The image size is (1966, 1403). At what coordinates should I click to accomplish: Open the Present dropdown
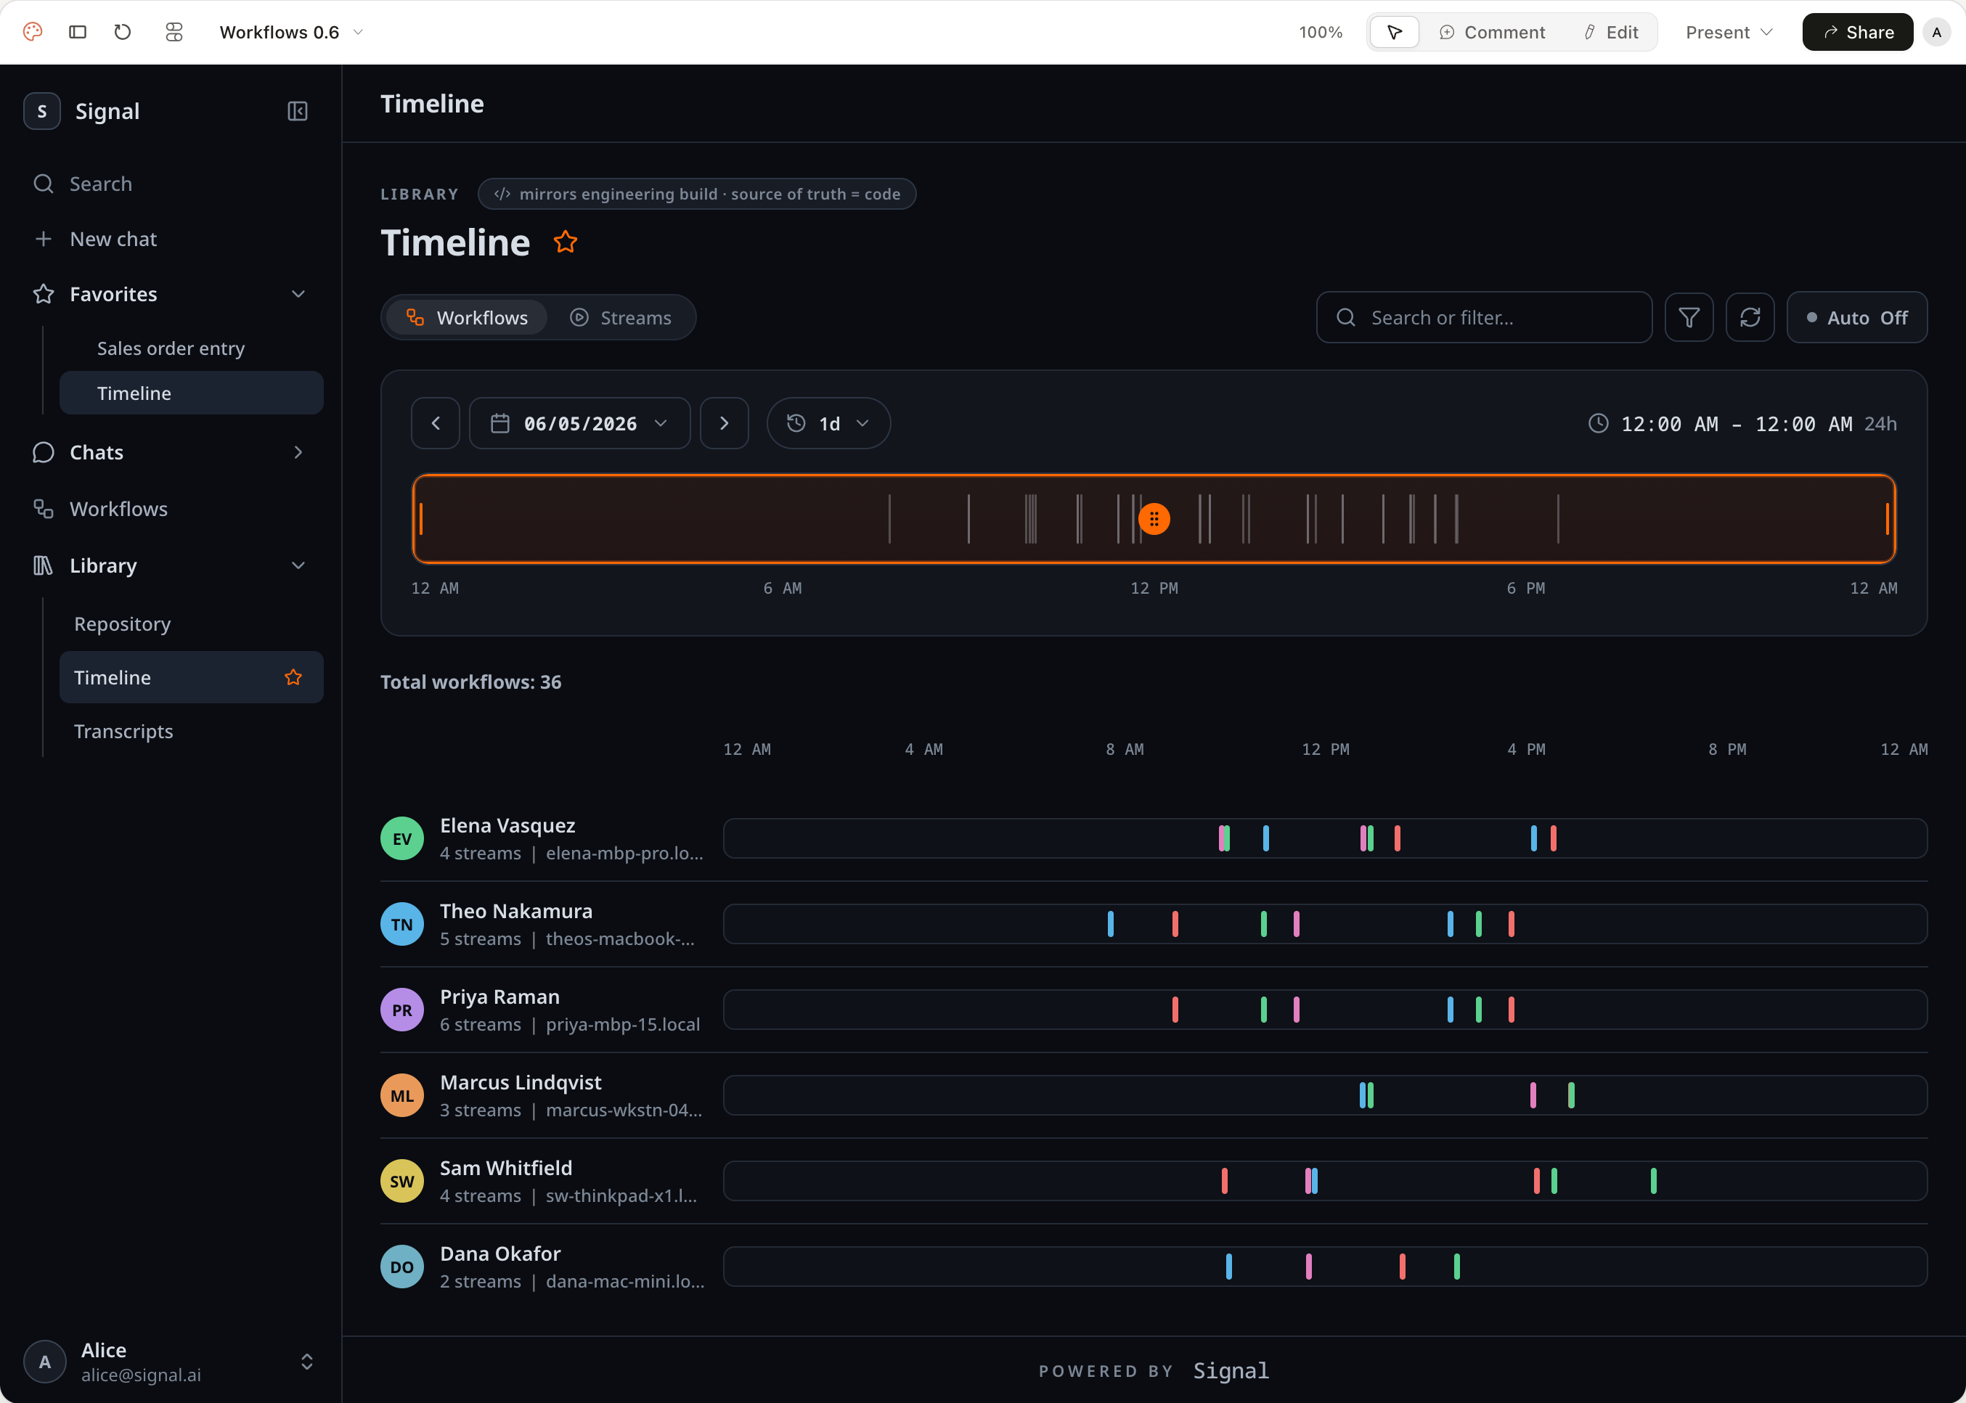point(1729,32)
